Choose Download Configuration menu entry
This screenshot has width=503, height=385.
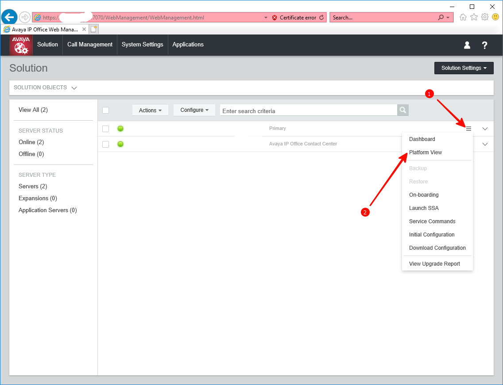[x=437, y=248]
